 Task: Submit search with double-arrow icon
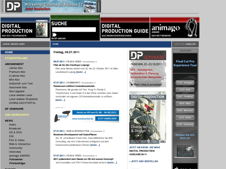click(54, 35)
